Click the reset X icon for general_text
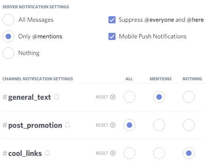The height and width of the screenshot is (167, 207). tap(113, 97)
